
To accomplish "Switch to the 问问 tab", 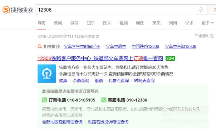I will [x=173, y=23].
